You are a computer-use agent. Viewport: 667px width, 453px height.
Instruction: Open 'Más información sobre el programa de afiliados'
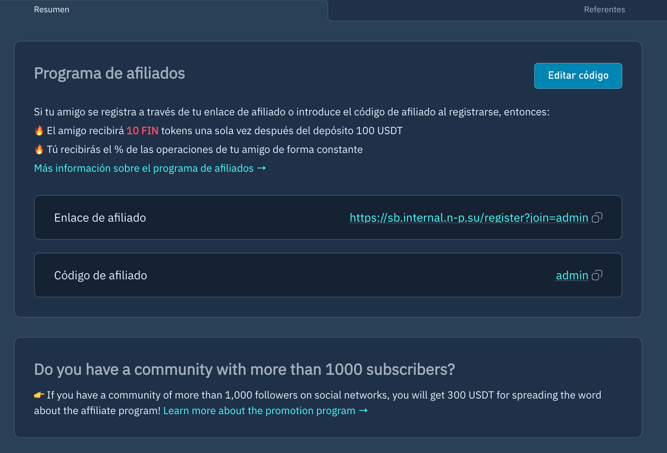point(144,168)
